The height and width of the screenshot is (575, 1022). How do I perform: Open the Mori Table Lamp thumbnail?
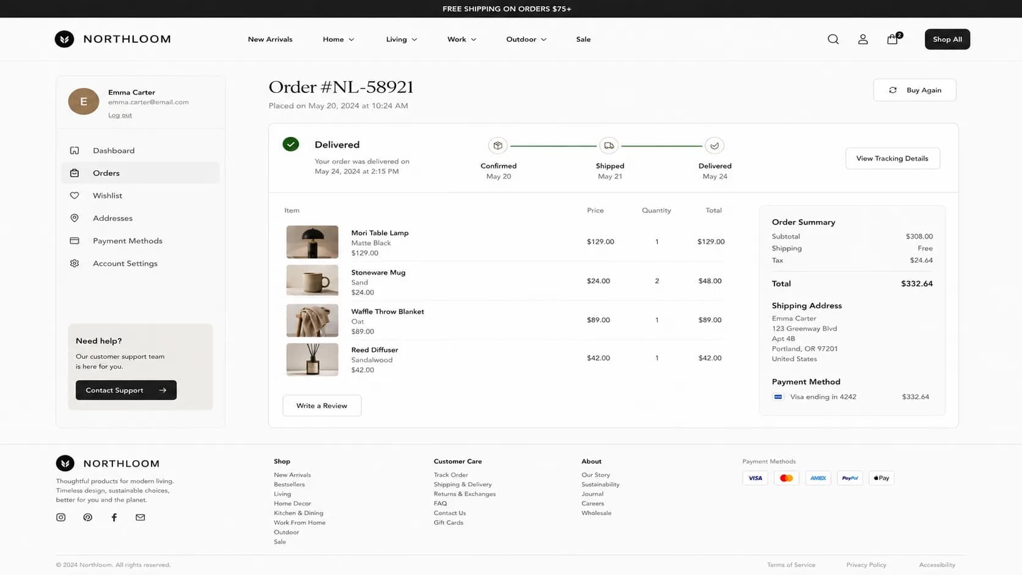[312, 242]
